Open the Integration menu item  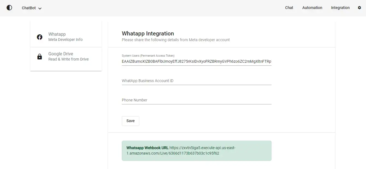(340, 8)
